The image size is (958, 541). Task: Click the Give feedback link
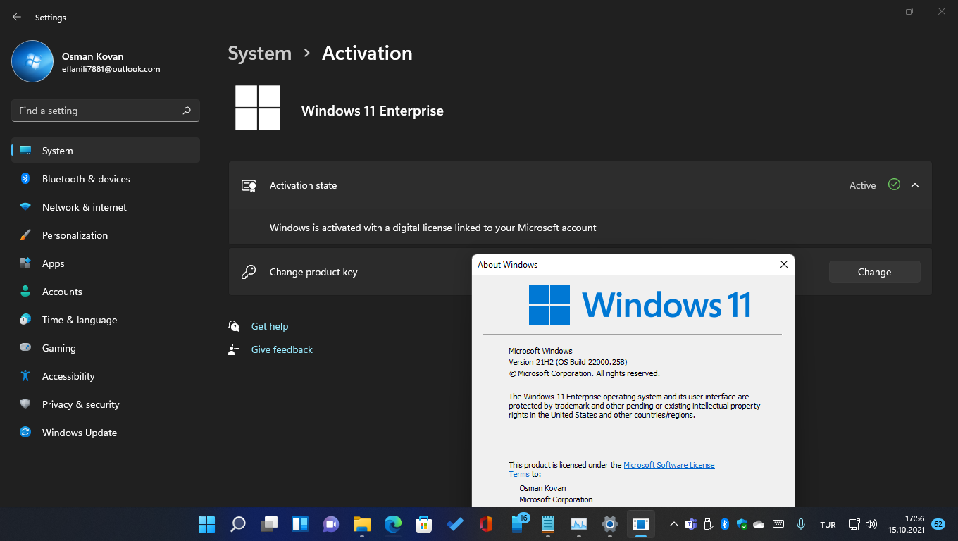tap(282, 349)
